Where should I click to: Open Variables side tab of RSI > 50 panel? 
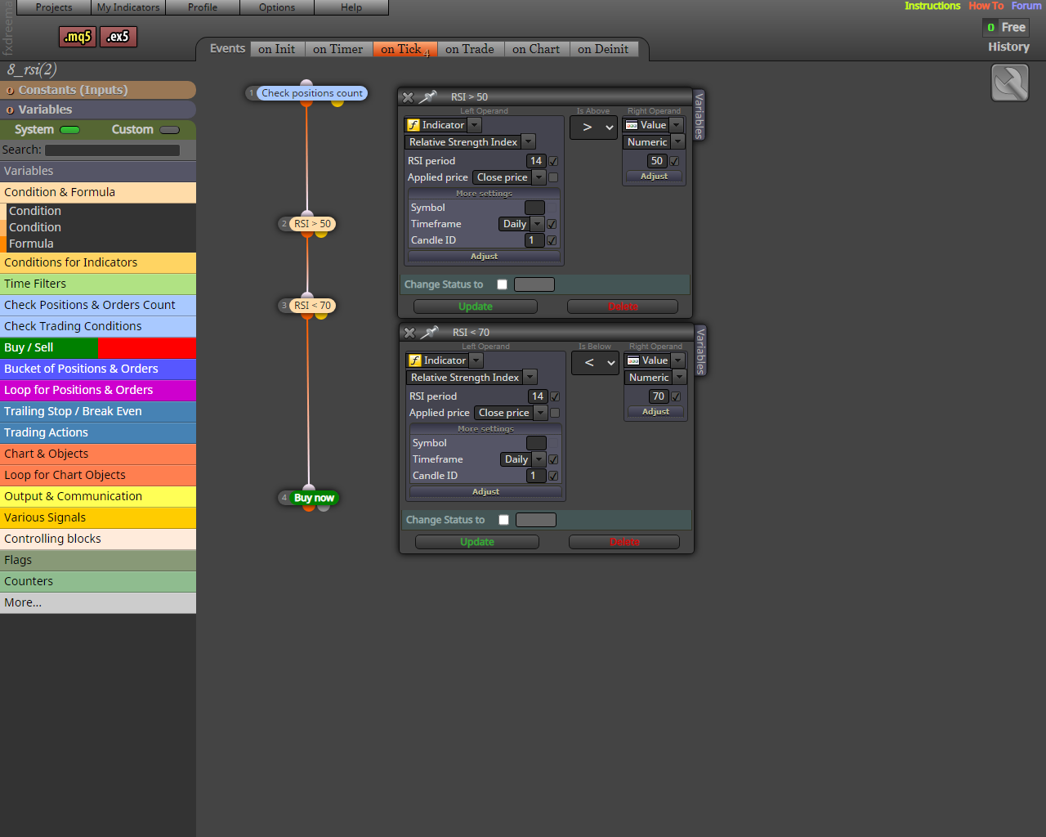700,115
